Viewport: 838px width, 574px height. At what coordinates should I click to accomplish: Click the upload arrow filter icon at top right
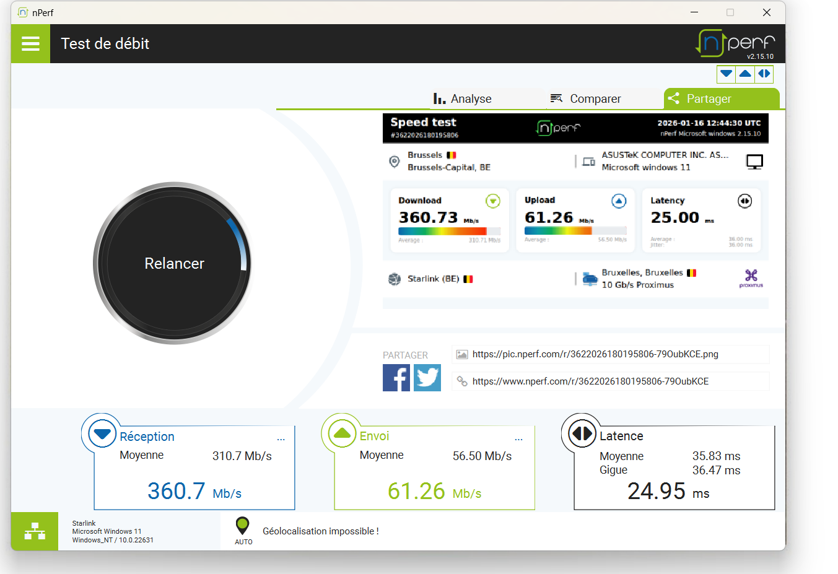point(745,74)
